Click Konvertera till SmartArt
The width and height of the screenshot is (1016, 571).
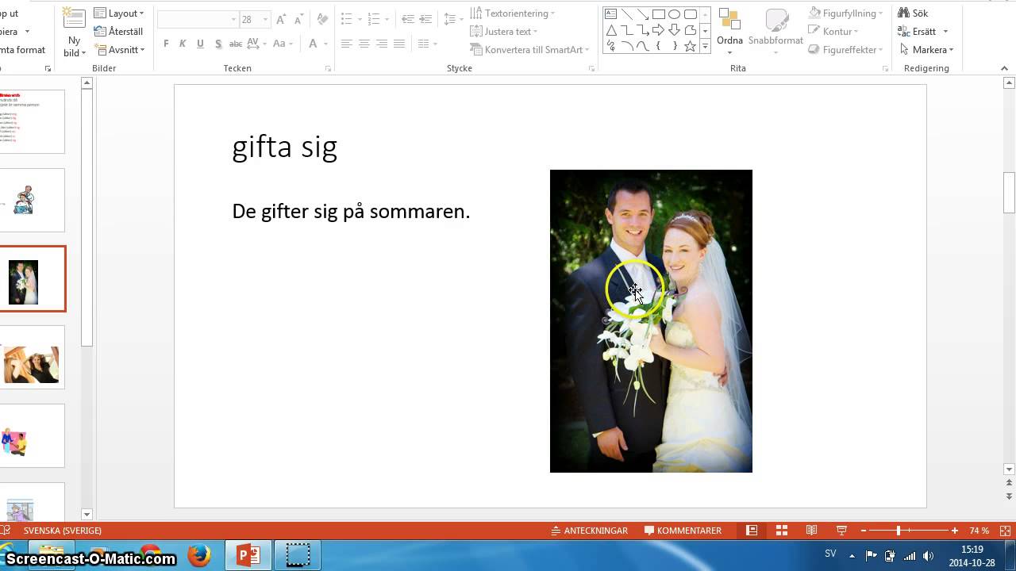click(529, 50)
